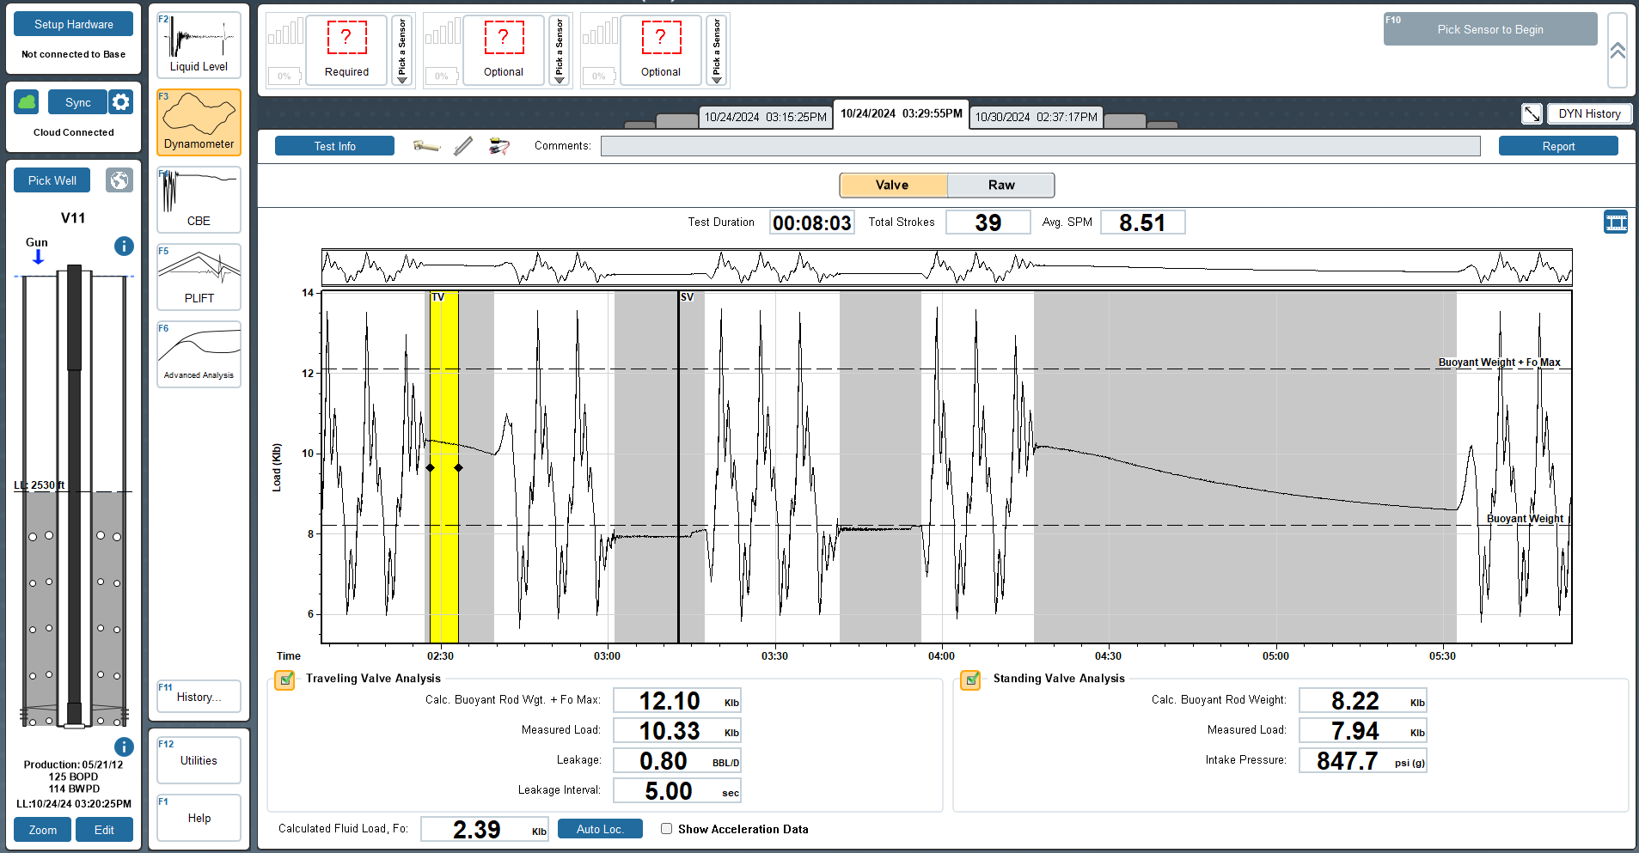The width and height of the screenshot is (1639, 853).
Task: Select the Dynamometer module icon
Action: [x=199, y=122]
